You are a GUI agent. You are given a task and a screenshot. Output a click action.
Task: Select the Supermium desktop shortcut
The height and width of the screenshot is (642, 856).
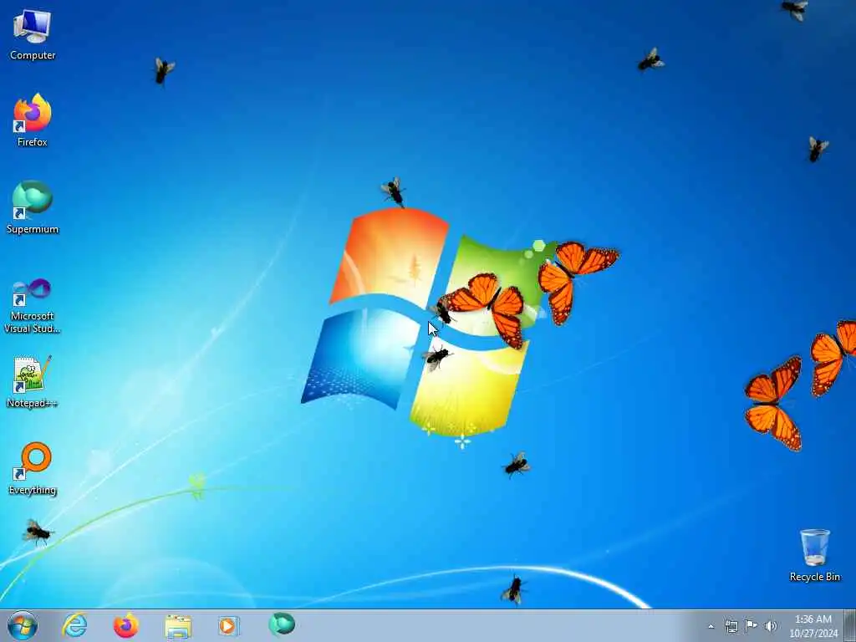pyautogui.click(x=33, y=207)
